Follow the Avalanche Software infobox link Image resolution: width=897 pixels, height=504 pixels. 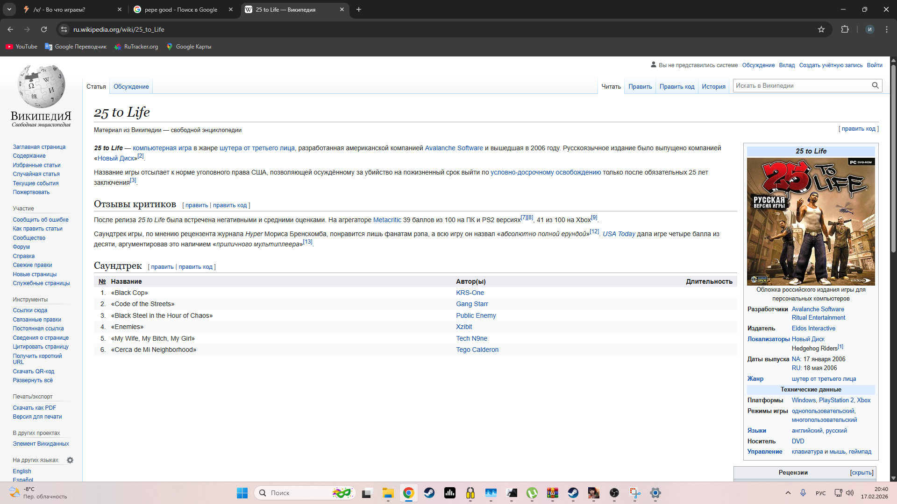tap(818, 309)
